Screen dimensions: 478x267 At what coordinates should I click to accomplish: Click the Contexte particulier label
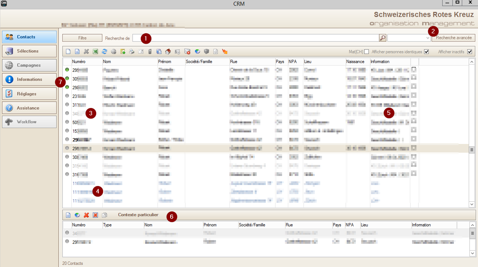[x=138, y=215]
